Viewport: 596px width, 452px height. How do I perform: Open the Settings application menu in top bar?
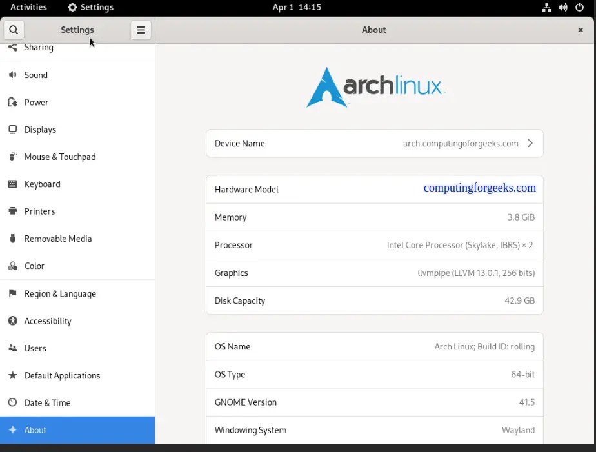click(90, 8)
